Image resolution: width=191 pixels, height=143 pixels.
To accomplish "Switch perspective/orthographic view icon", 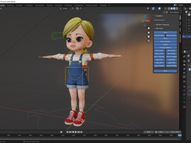I will coord(148,41).
